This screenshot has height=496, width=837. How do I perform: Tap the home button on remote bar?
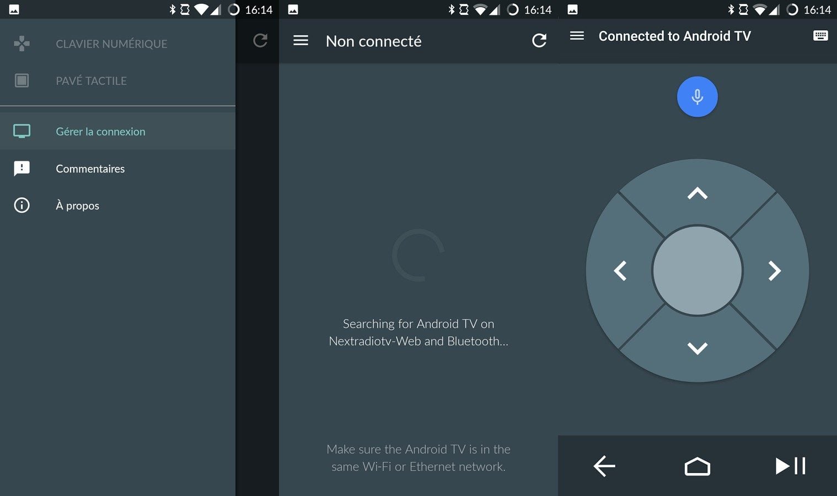[x=697, y=466]
